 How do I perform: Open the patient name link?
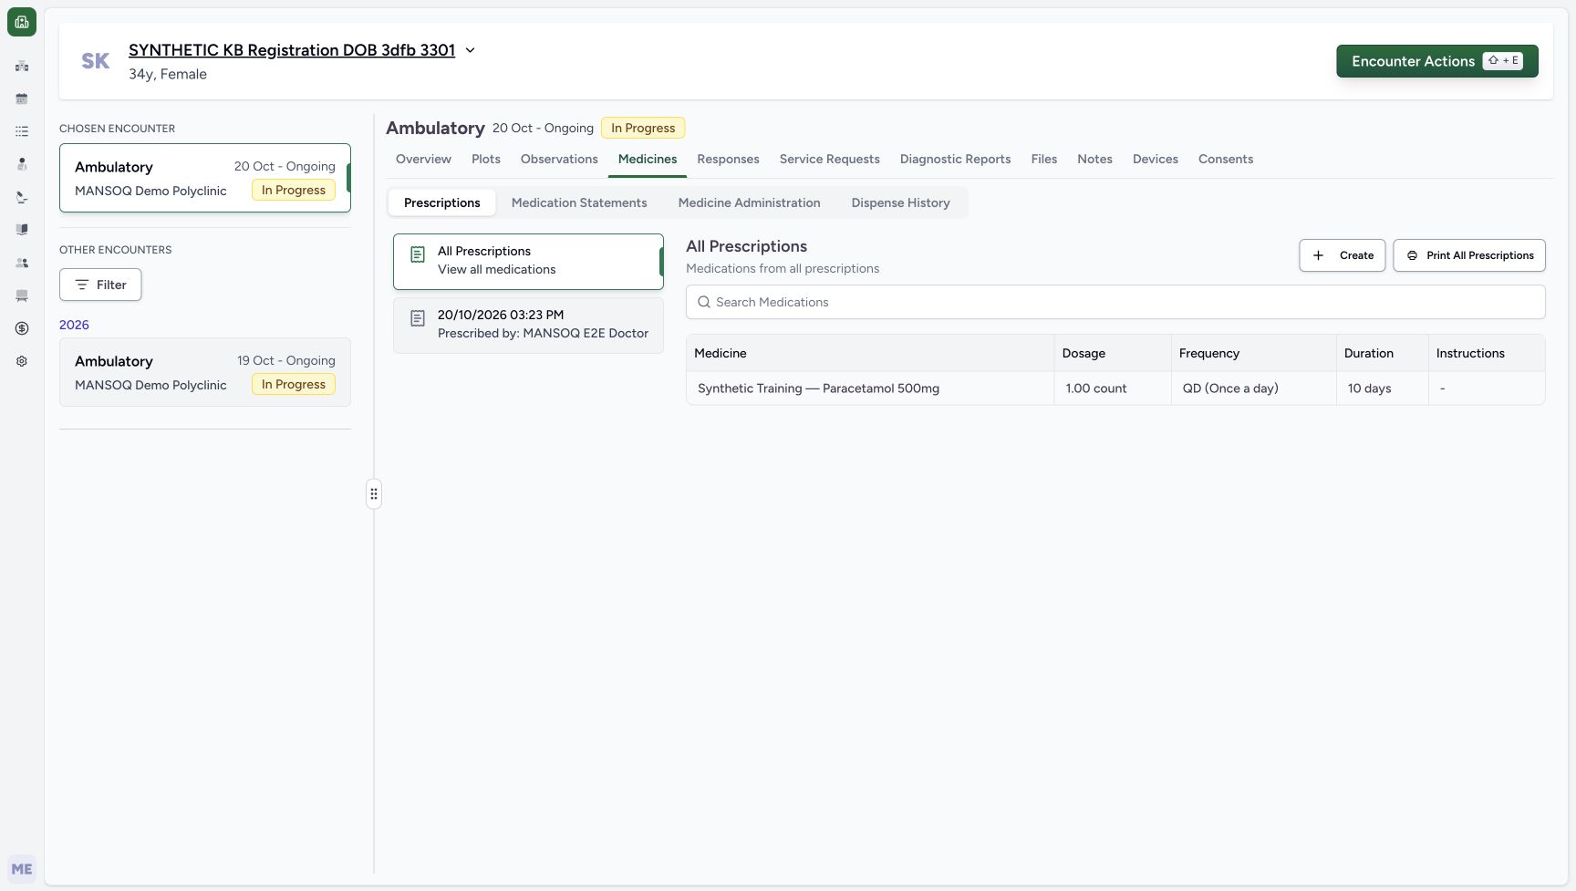tap(292, 50)
